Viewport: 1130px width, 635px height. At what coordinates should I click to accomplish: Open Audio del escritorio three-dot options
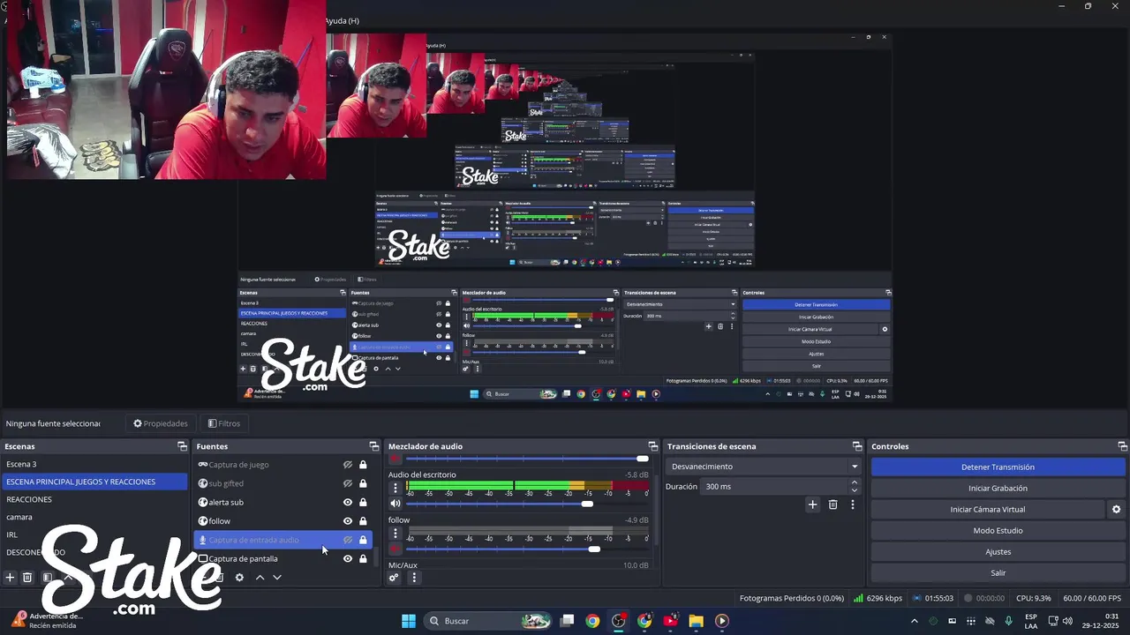[x=395, y=488]
